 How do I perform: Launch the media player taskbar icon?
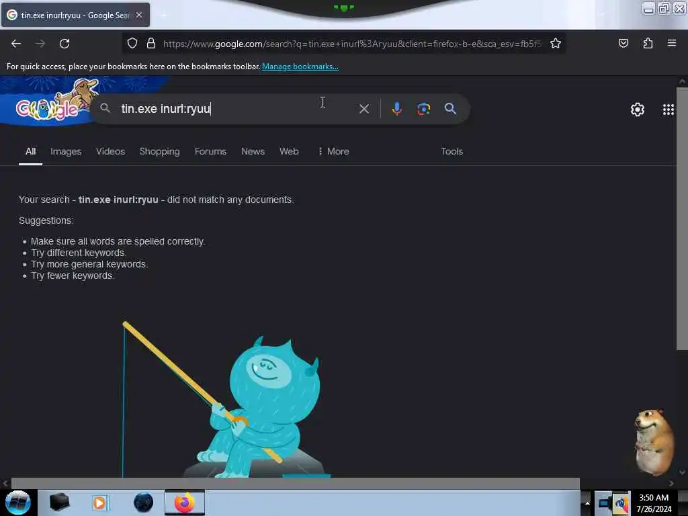pos(99,503)
